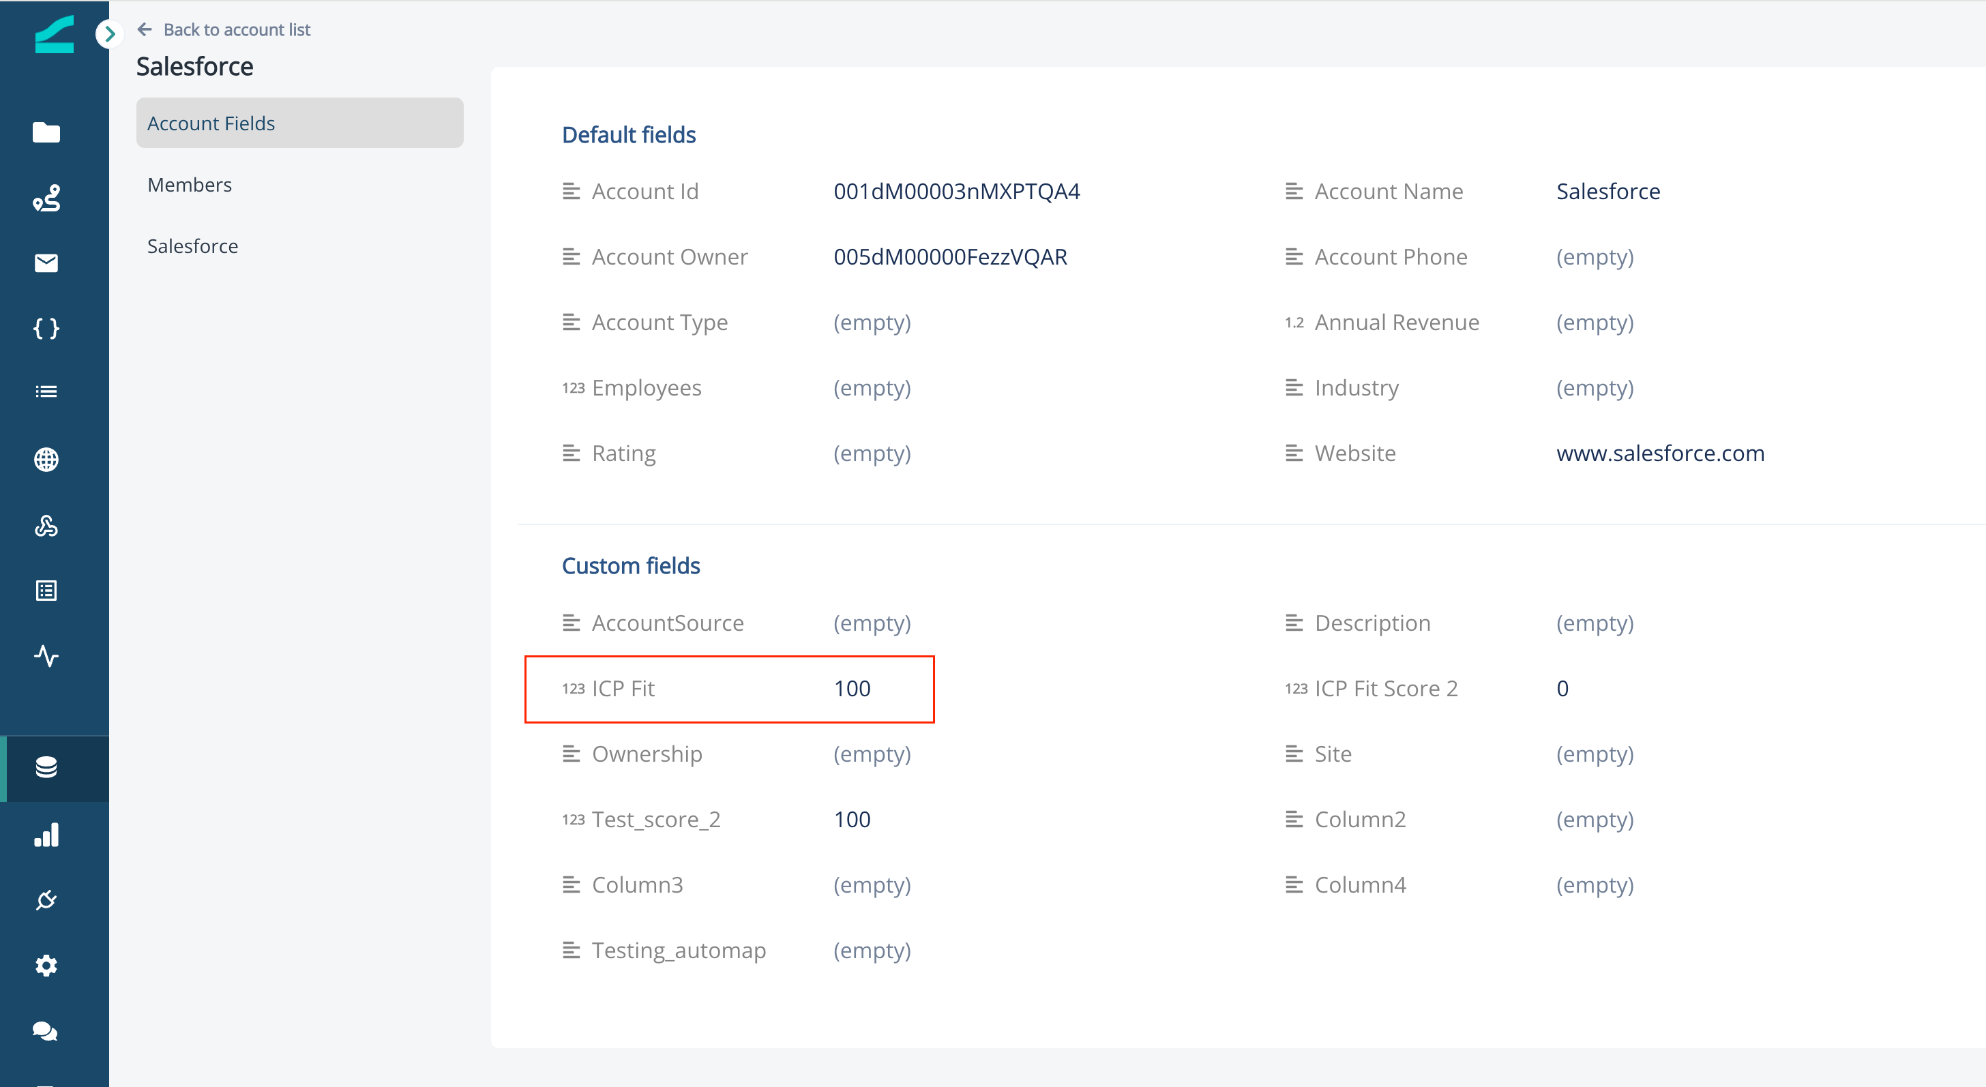1986x1087 pixels.
Task: Expand the sidebar with the chevron arrow
Action: pos(110,34)
